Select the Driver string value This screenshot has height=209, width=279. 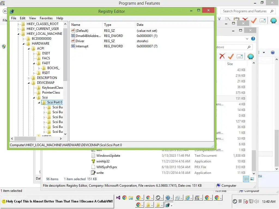78,41
